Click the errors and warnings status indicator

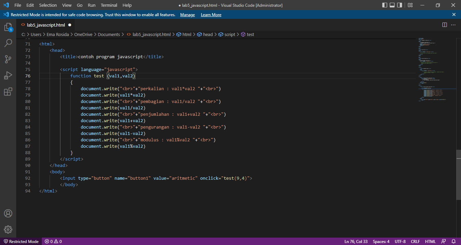pos(53,241)
